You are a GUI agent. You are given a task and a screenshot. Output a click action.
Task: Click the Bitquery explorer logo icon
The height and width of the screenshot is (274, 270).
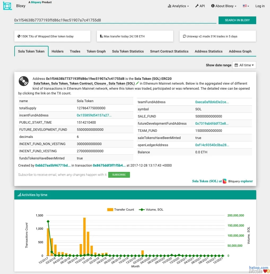pos(225,181)
